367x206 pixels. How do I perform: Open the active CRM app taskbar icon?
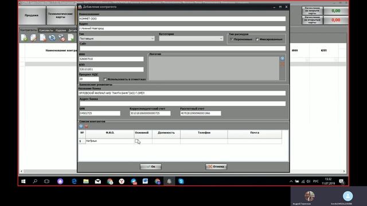[x=169, y=181]
